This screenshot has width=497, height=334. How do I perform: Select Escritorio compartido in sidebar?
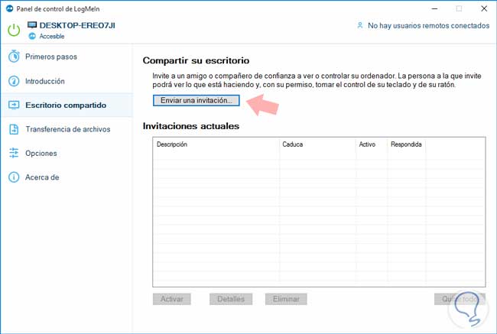67,105
